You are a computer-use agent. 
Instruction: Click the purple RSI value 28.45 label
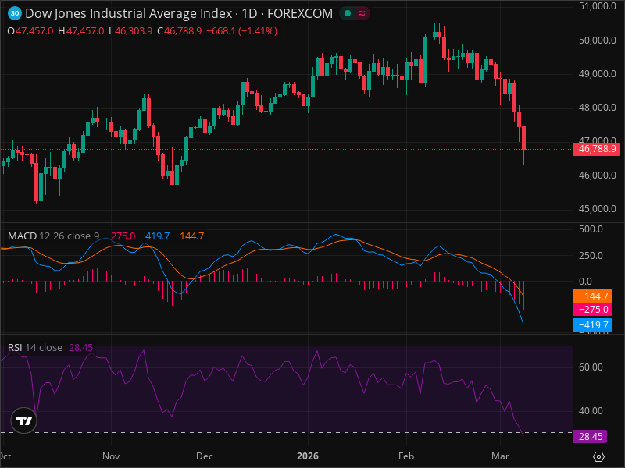(591, 437)
